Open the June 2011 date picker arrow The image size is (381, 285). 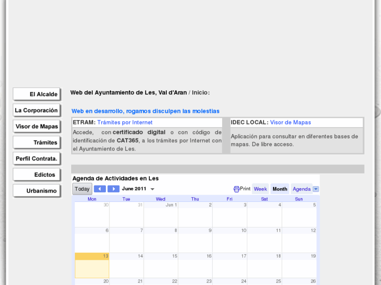pos(153,189)
